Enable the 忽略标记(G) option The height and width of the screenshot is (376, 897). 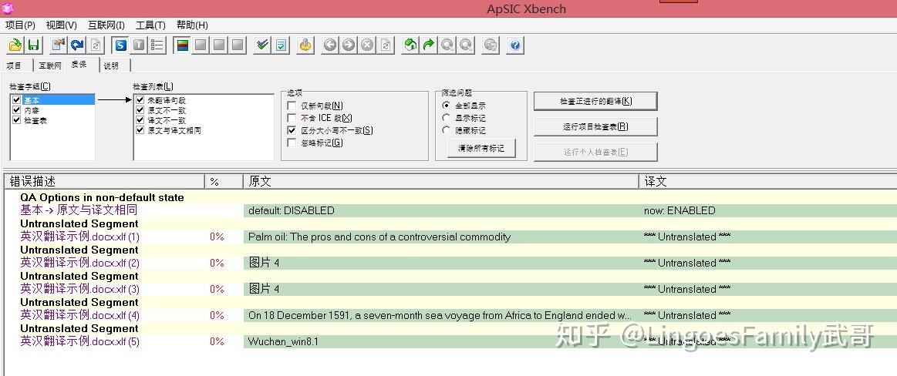tap(292, 143)
